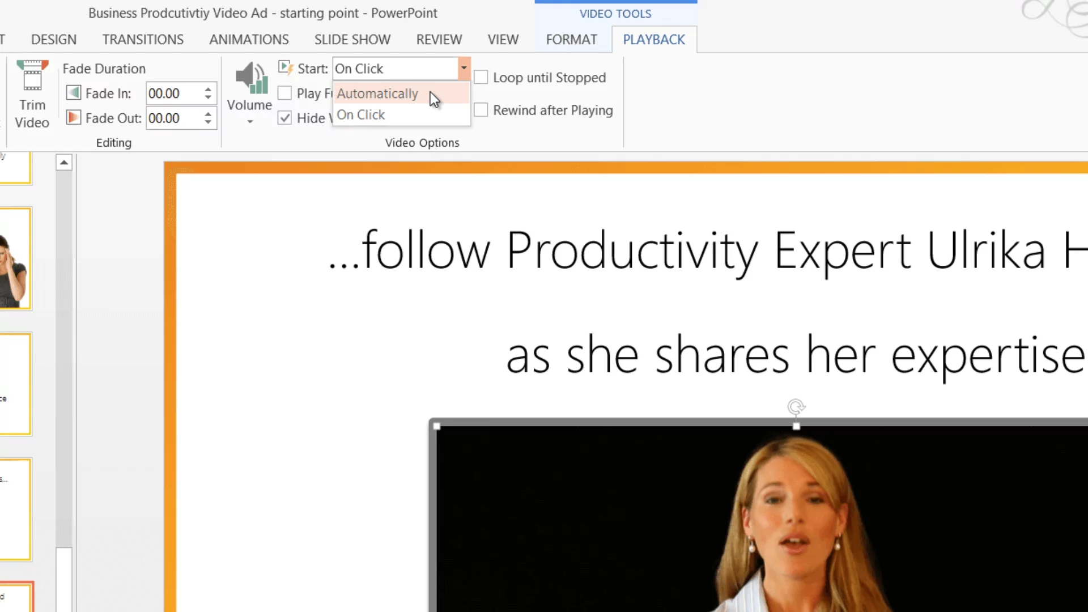Screen dimensions: 1088x612
Task: Click the slide panel scroll-up arrow
Action: pos(64,163)
